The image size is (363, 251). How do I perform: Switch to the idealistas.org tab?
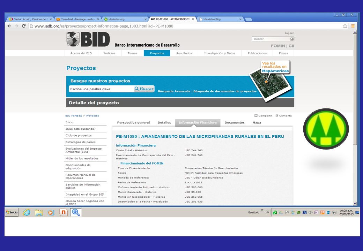tap(125, 20)
